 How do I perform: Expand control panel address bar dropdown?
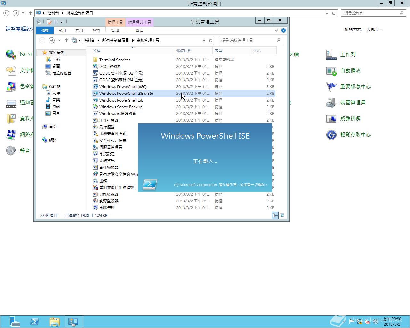coord(327,13)
